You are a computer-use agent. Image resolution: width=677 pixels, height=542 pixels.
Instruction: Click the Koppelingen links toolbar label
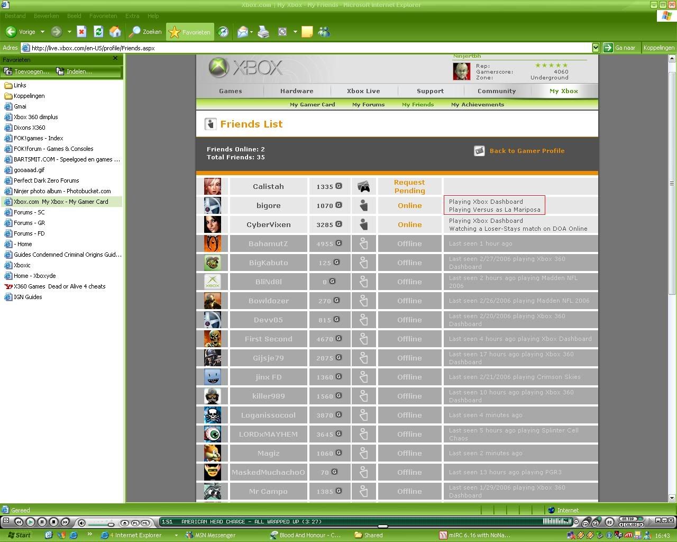658,48
